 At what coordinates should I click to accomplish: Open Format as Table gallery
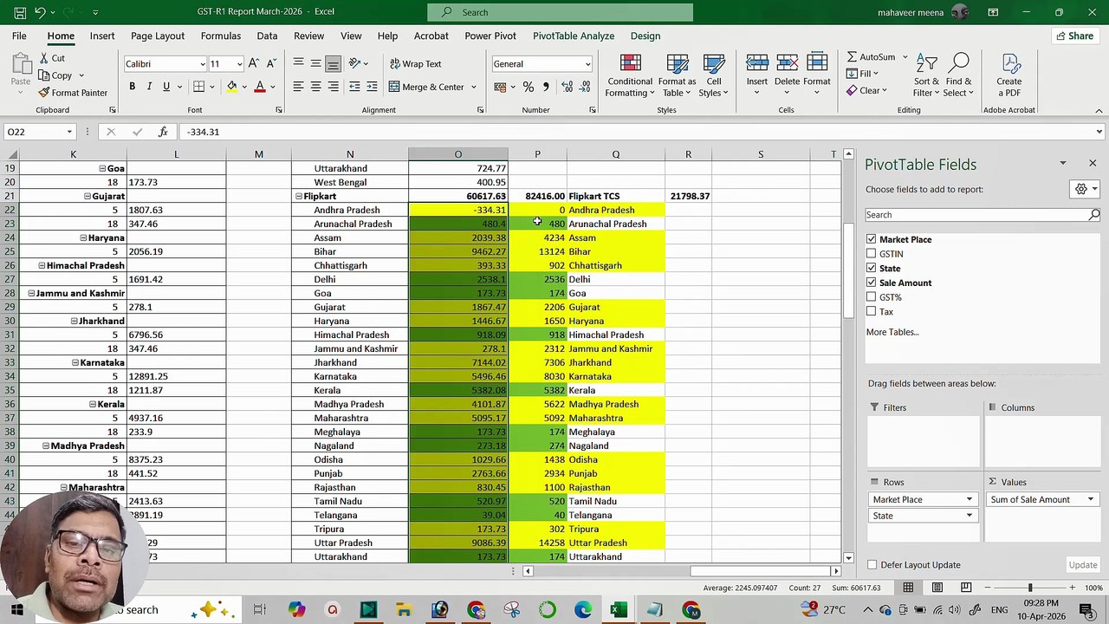click(x=677, y=76)
